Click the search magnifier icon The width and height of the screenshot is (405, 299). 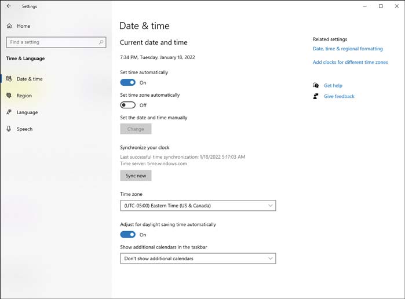[x=101, y=42]
